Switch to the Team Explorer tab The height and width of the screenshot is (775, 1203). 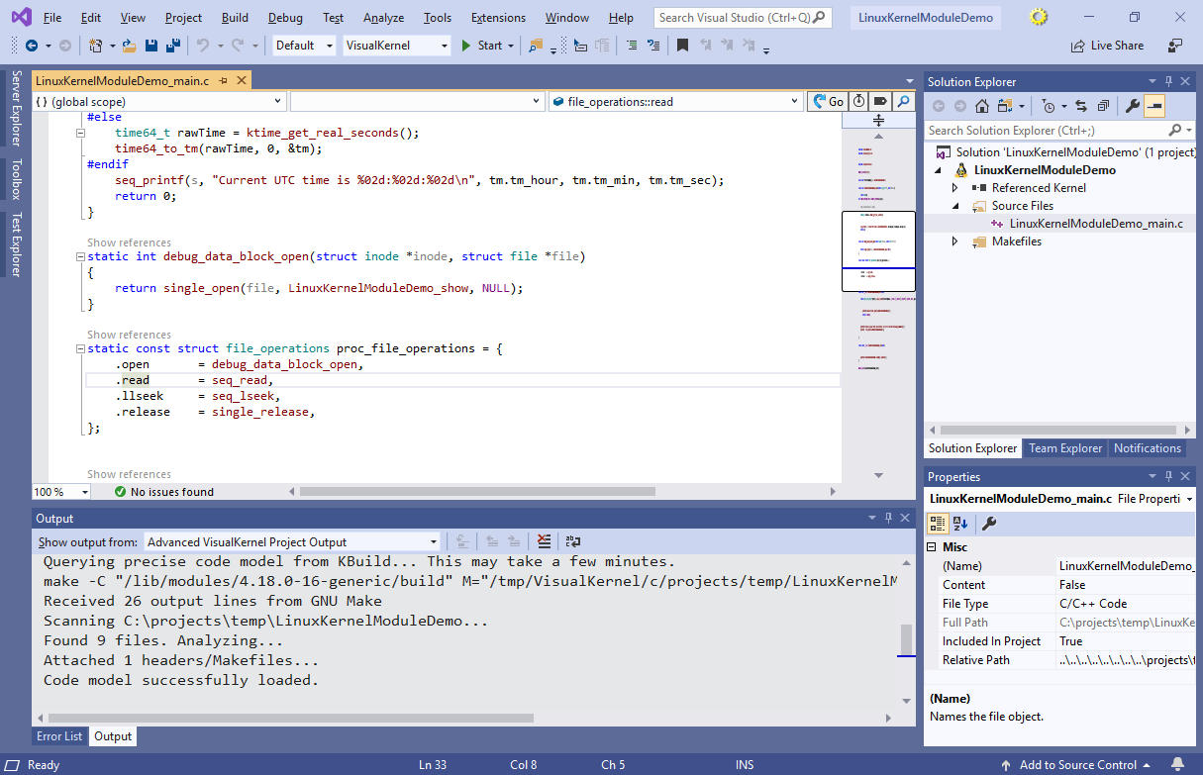tap(1065, 448)
